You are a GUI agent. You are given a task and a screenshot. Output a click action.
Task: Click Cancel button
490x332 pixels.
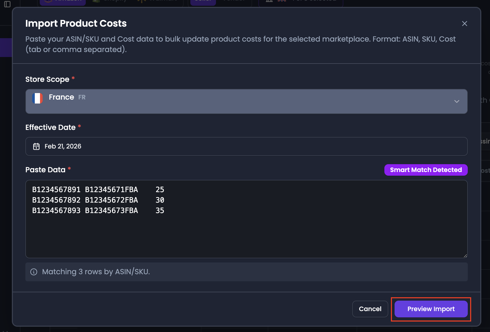tap(370, 309)
